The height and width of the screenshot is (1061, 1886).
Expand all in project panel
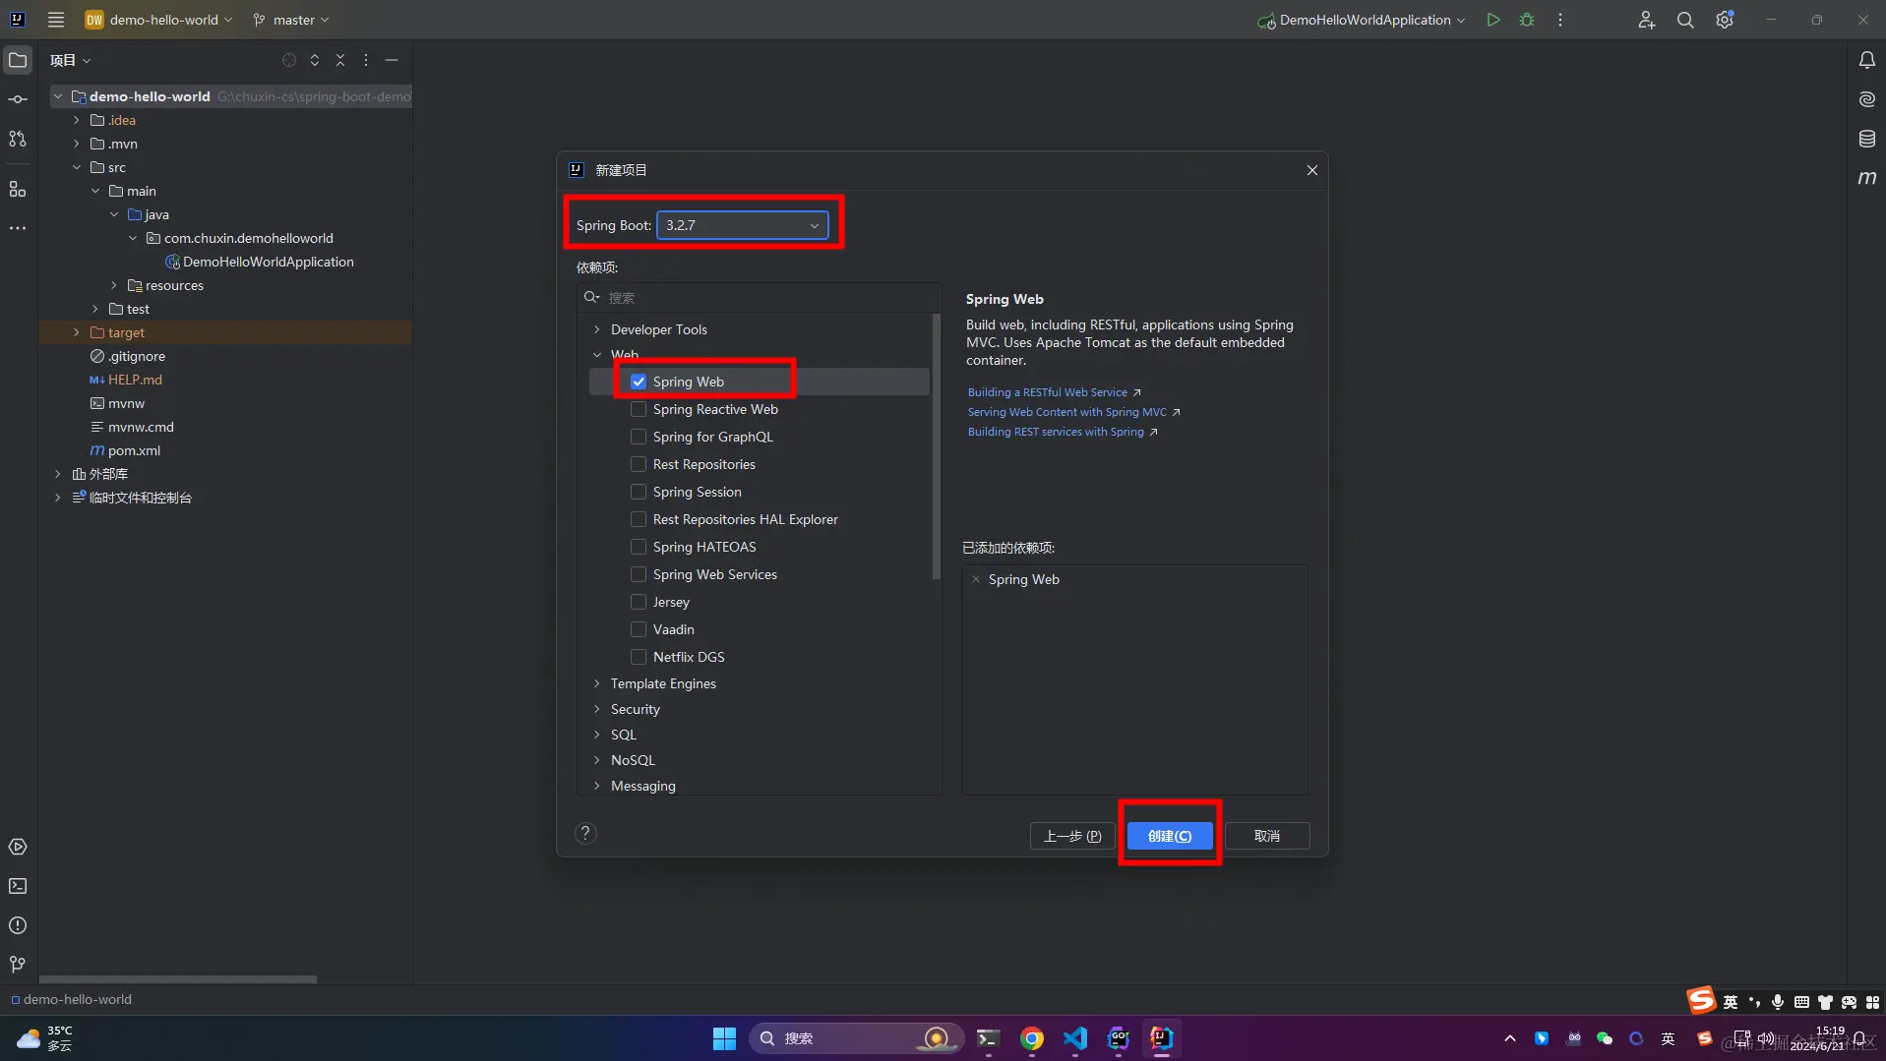click(315, 60)
